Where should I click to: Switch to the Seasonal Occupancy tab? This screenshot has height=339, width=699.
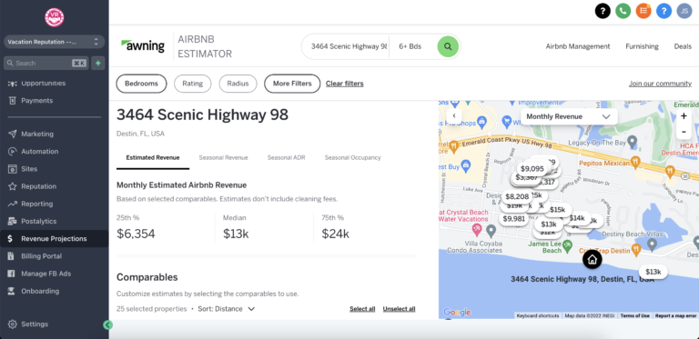352,157
